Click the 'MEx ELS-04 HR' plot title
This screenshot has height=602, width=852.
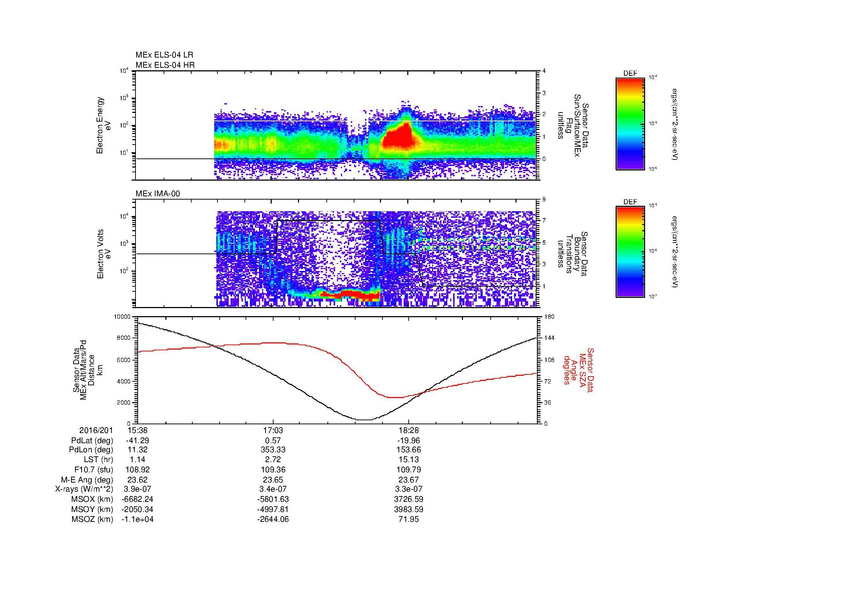[165, 65]
